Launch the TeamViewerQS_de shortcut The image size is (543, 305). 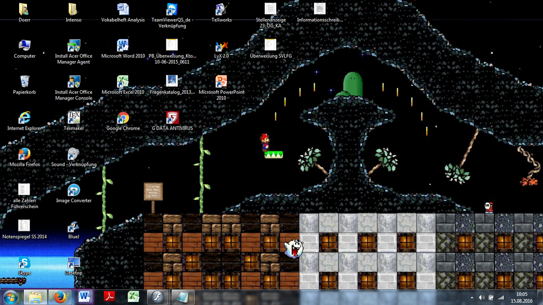tap(172, 10)
